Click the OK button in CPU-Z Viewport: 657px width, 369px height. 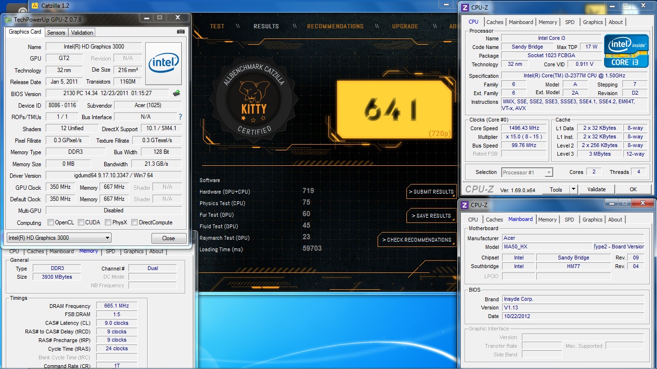(x=633, y=189)
